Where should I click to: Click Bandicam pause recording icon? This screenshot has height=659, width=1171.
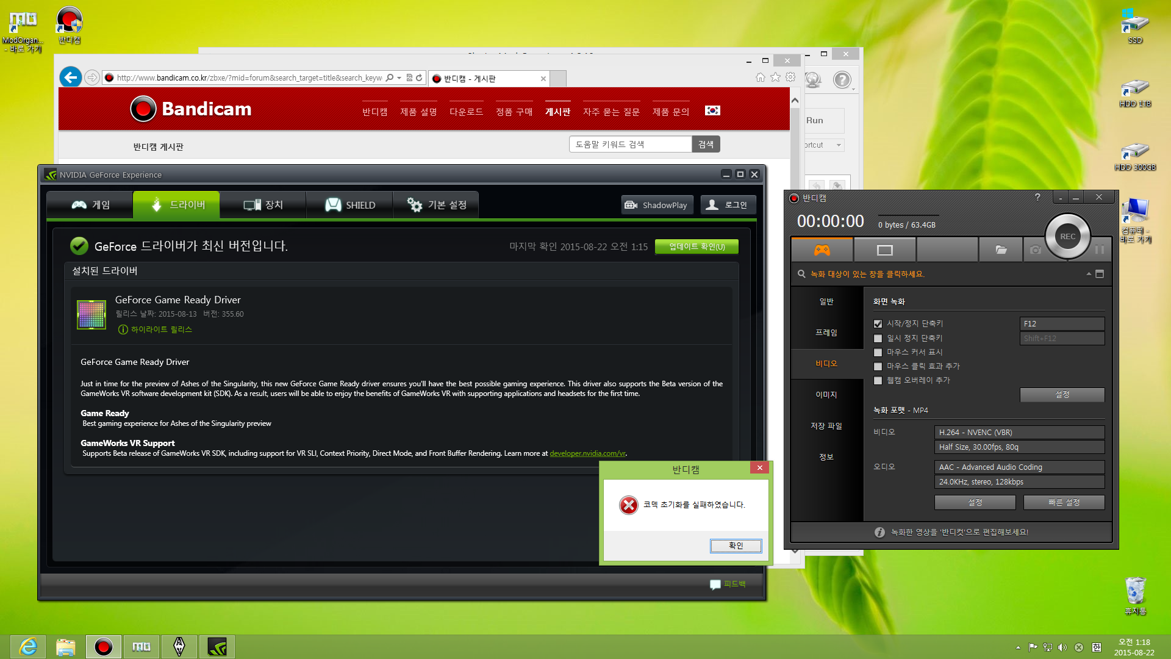pos(1099,250)
